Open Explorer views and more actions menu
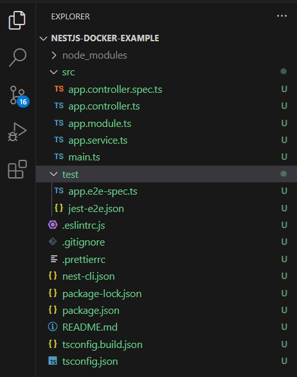This screenshot has width=297, height=377. (x=282, y=16)
